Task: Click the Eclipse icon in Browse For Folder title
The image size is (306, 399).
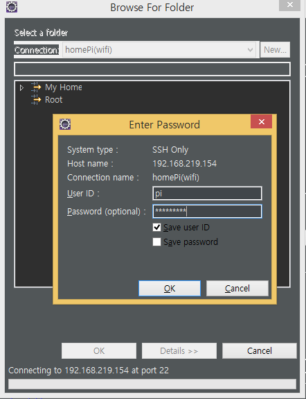Action: pos(12,7)
